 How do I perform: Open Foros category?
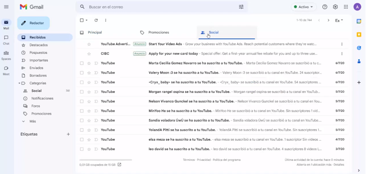click(x=36, y=106)
